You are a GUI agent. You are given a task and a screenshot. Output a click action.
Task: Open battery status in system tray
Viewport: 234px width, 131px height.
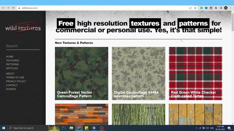204,128
